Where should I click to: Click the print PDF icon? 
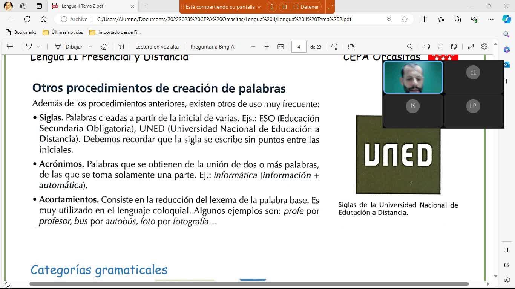[426, 47]
